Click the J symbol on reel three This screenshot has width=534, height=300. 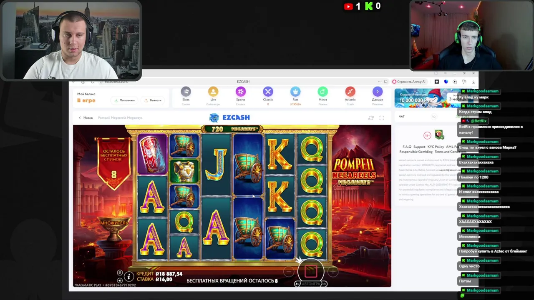pos(216,165)
